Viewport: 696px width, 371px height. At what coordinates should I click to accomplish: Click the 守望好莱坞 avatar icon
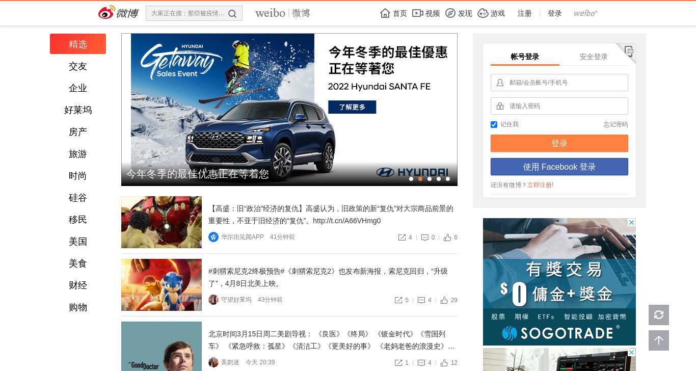(213, 300)
